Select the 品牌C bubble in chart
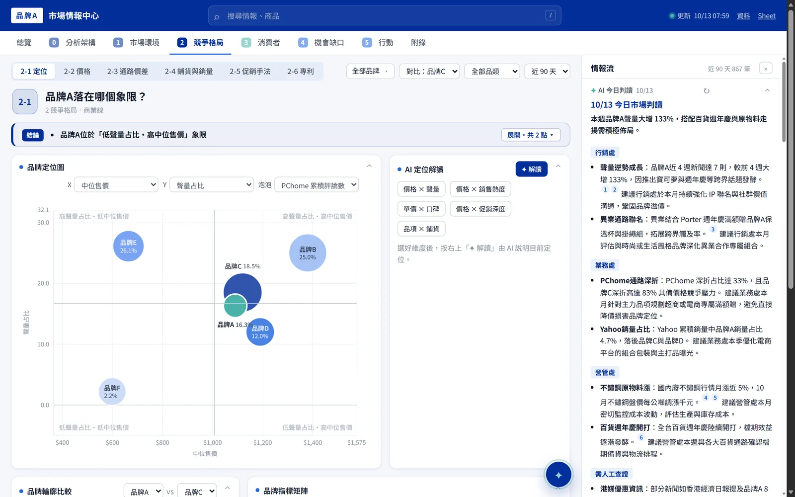 [246, 286]
